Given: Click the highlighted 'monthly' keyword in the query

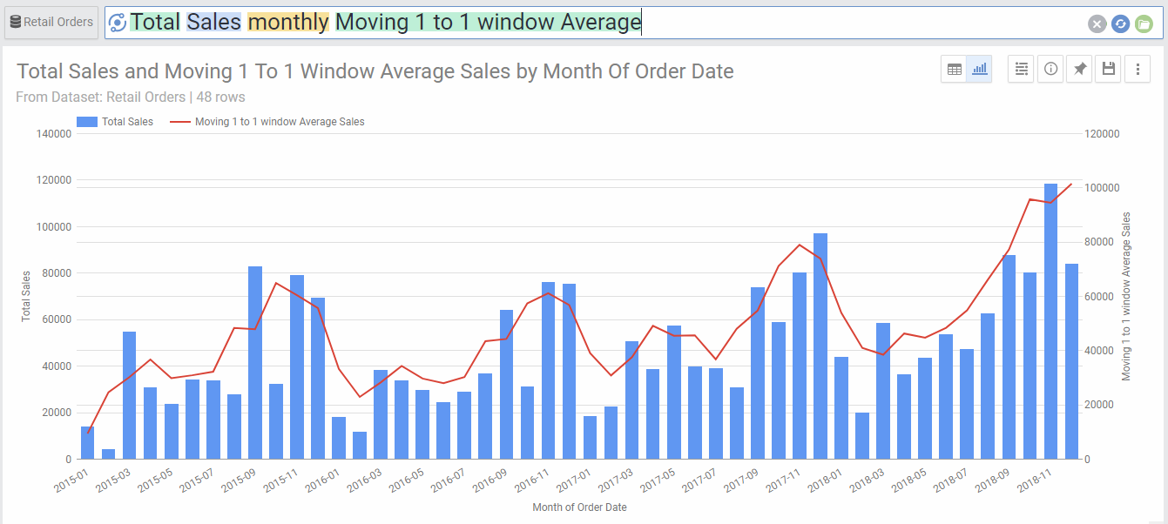Looking at the screenshot, I should click(x=288, y=22).
